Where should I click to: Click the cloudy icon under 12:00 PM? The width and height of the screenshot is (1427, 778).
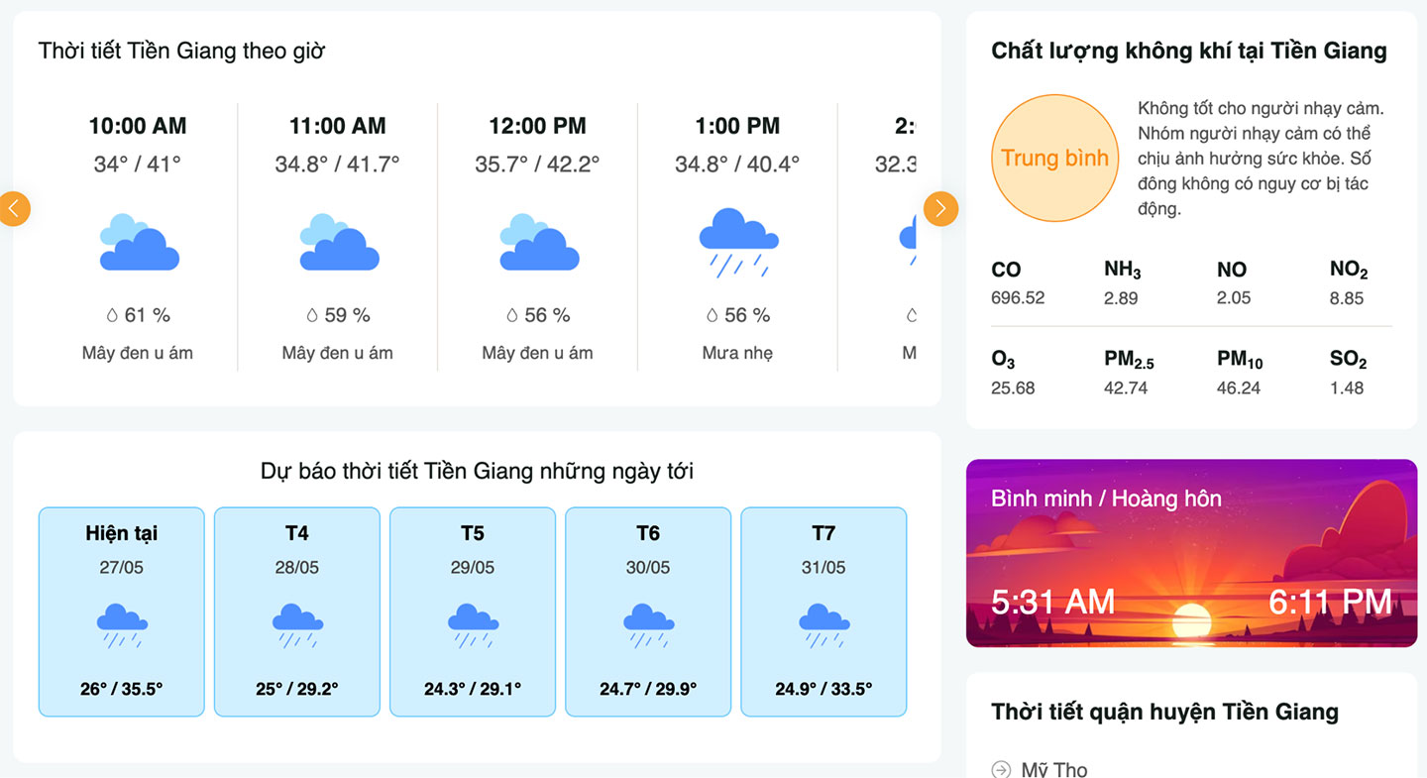point(539,242)
